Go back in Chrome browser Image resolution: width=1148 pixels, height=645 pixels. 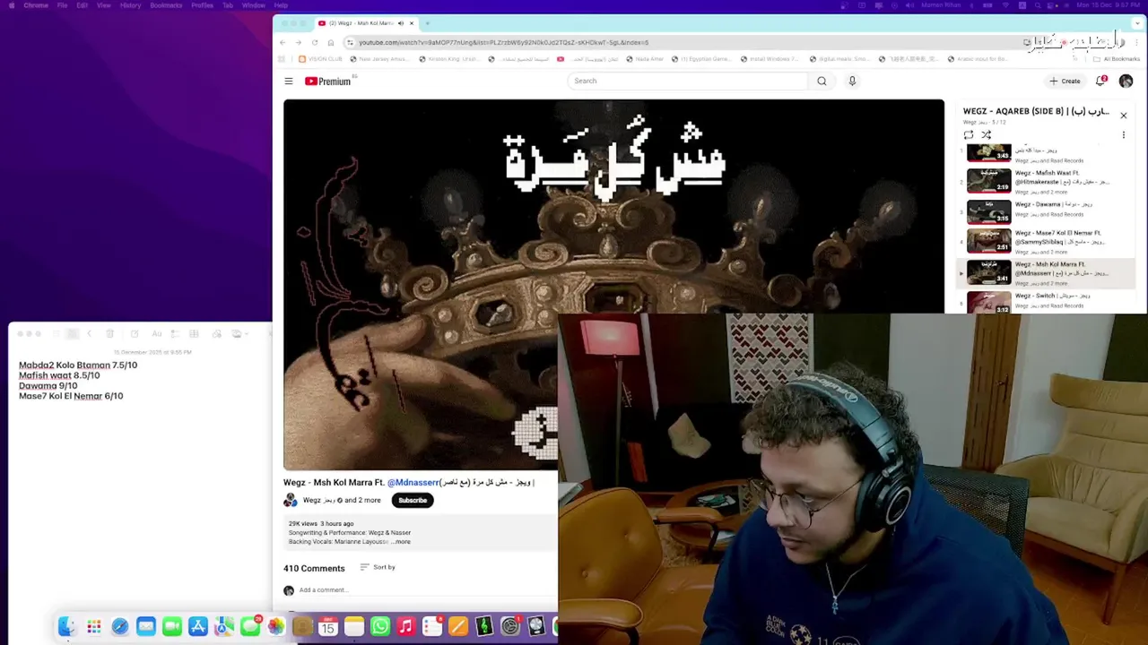coord(283,42)
